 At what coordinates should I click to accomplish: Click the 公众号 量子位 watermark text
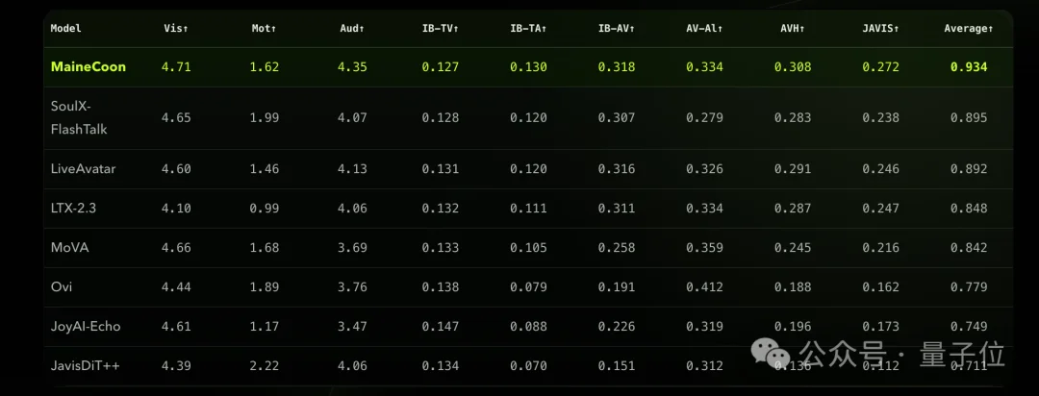pyautogui.click(x=901, y=356)
